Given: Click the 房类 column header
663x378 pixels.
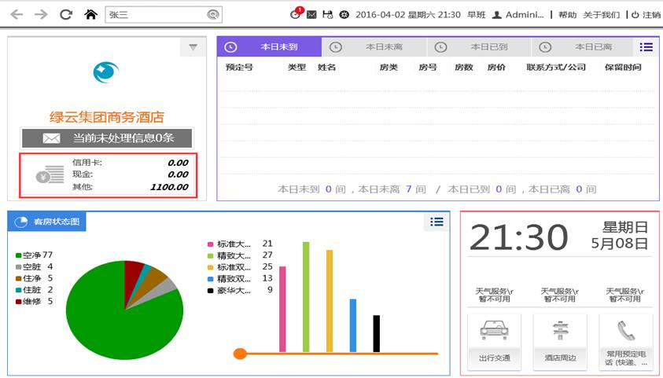Looking at the screenshot, I should click(x=389, y=67).
